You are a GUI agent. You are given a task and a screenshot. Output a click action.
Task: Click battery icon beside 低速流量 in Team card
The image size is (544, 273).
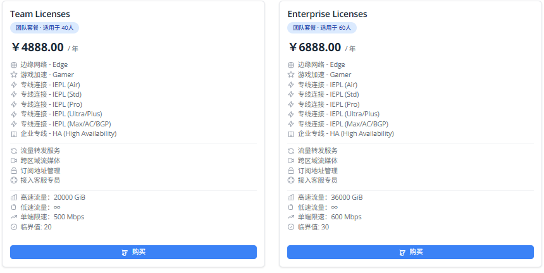pos(15,207)
